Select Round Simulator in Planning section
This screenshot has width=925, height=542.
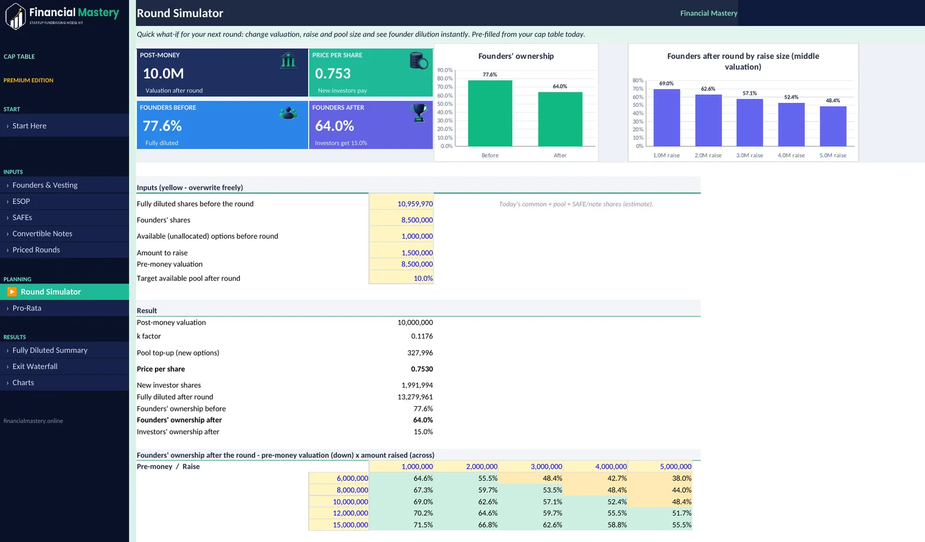point(64,292)
